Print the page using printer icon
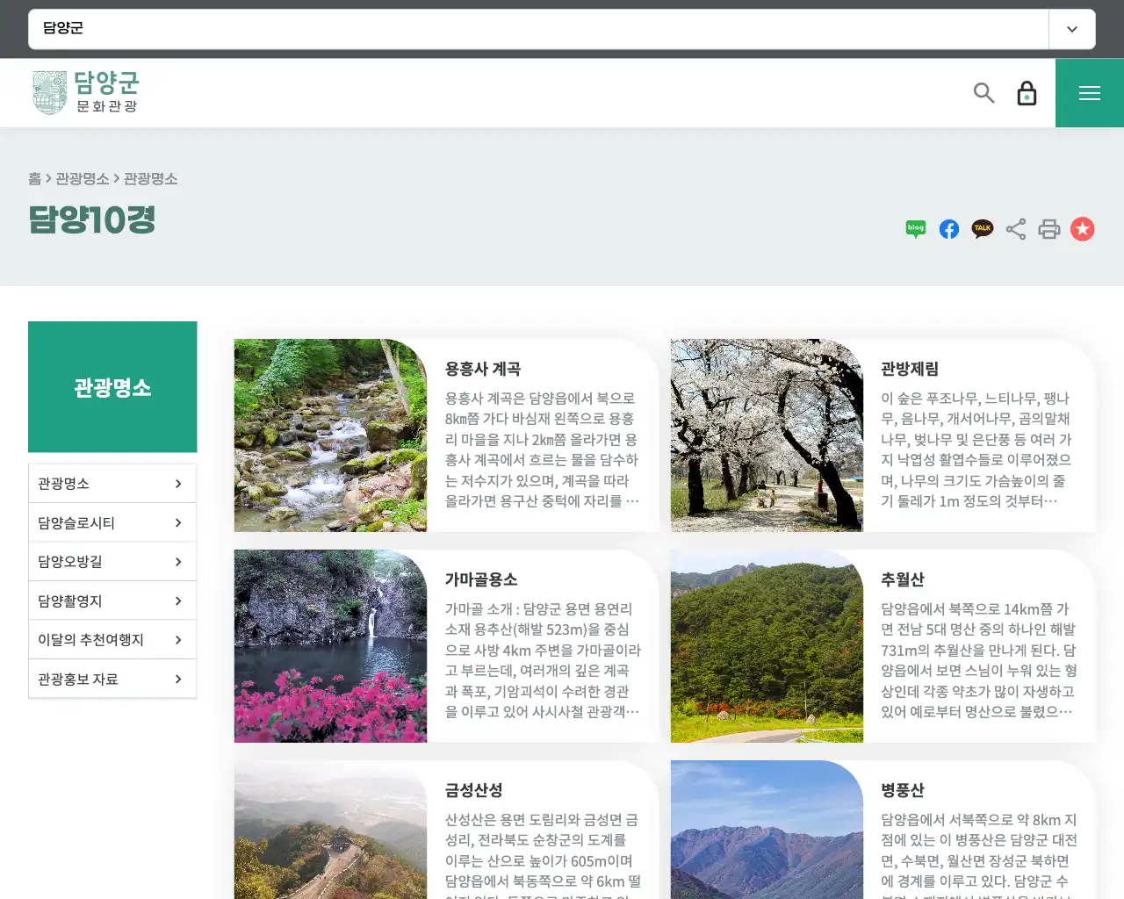Image resolution: width=1124 pixels, height=899 pixels. pos(1049,229)
